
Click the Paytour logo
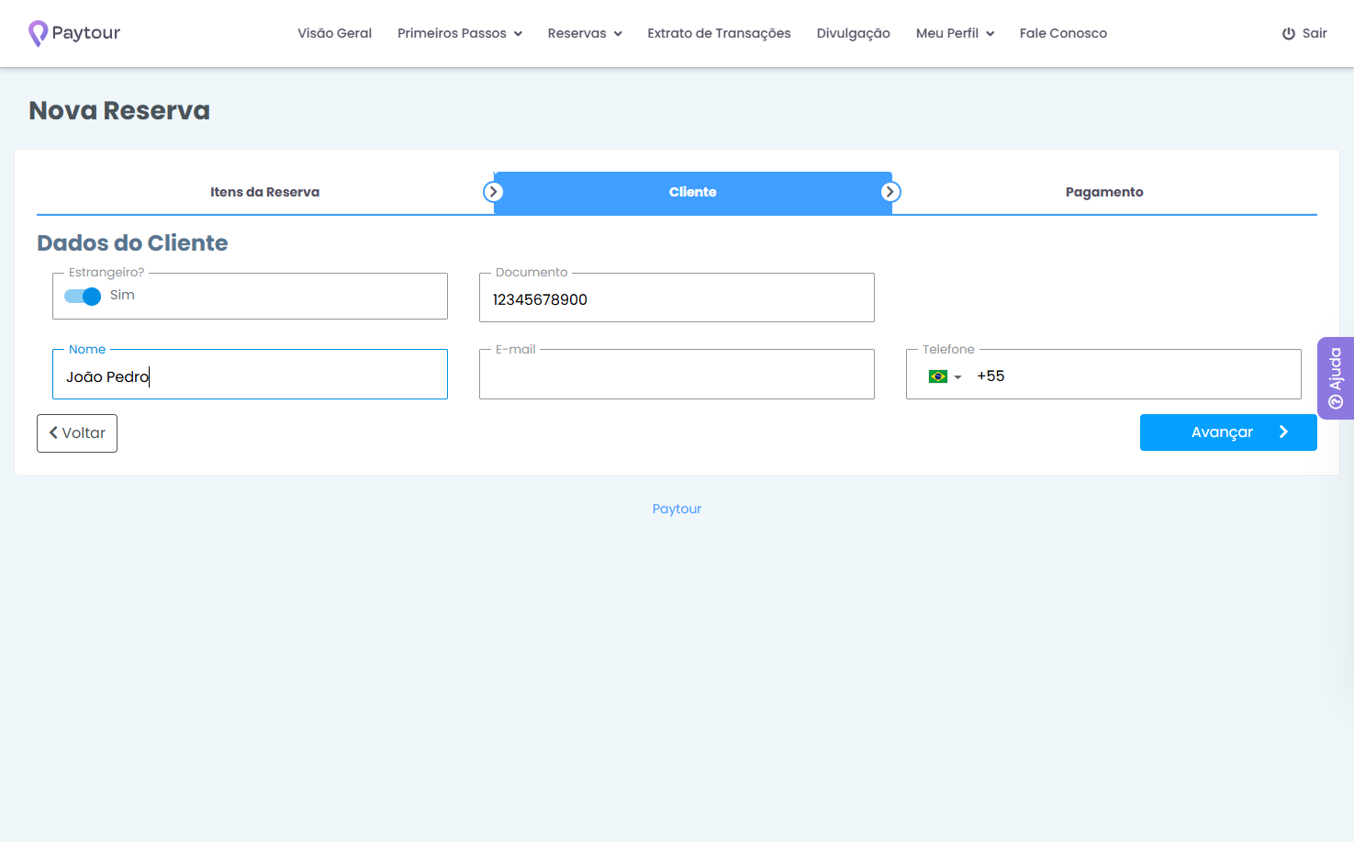74,33
